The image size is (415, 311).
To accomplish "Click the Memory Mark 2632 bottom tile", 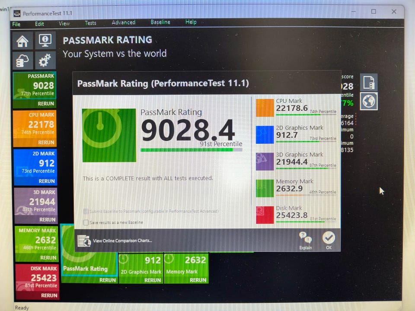I will click(186, 265).
